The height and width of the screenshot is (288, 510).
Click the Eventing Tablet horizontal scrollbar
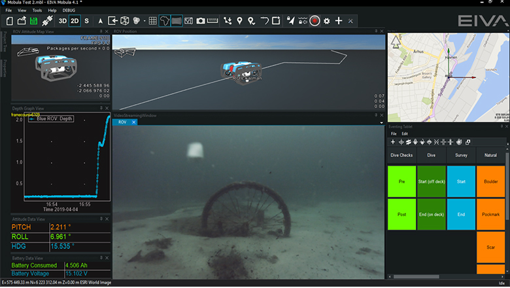point(416,277)
